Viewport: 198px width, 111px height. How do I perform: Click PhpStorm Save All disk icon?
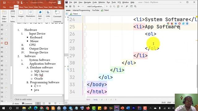(x=70, y=6)
